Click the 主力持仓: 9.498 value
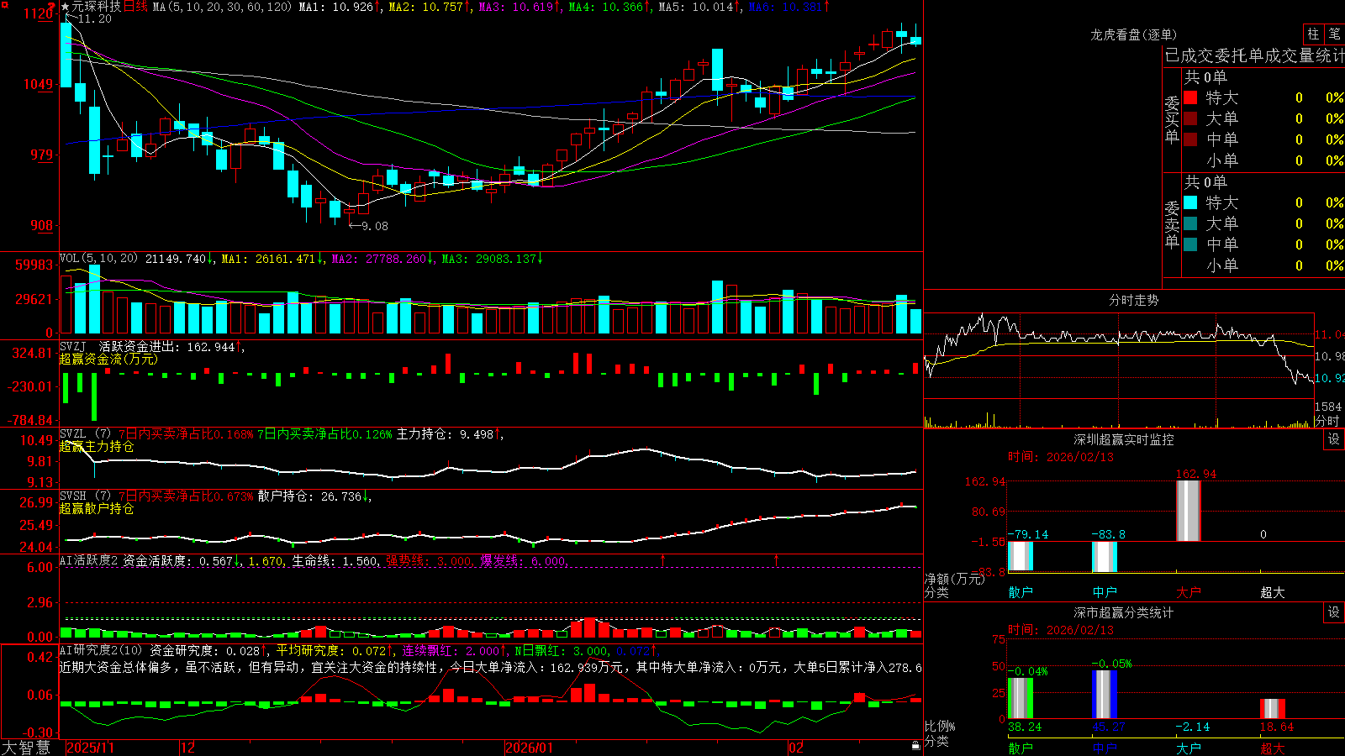1345x756 pixels. pos(450,434)
